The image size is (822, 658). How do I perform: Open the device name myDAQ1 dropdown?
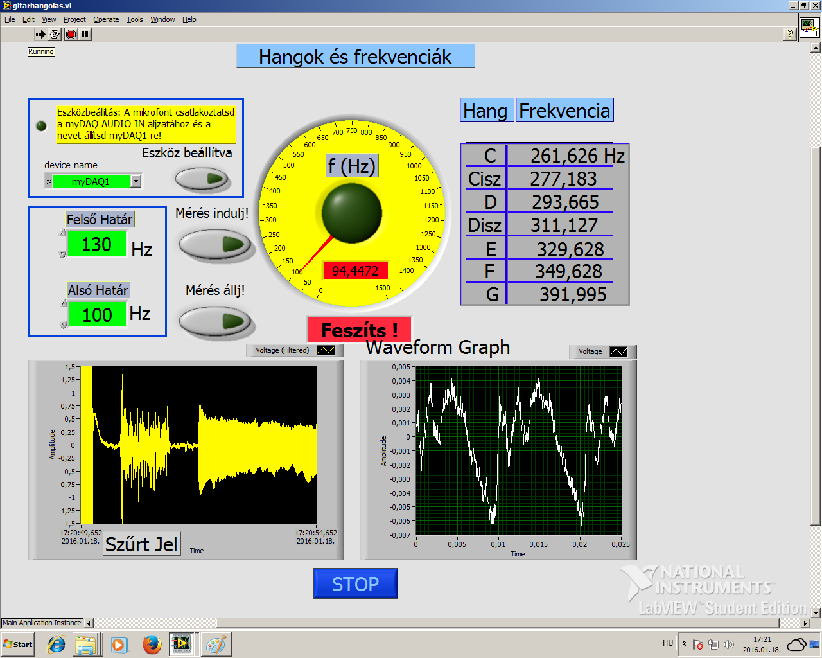(136, 181)
